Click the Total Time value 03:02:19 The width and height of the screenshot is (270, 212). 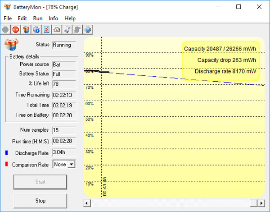point(64,106)
